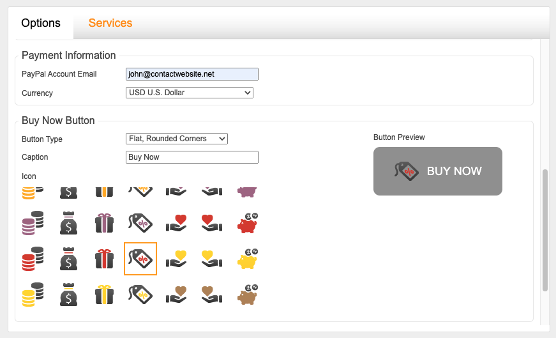Click the BUY NOW preview button
The height and width of the screenshot is (338, 556).
(438, 171)
